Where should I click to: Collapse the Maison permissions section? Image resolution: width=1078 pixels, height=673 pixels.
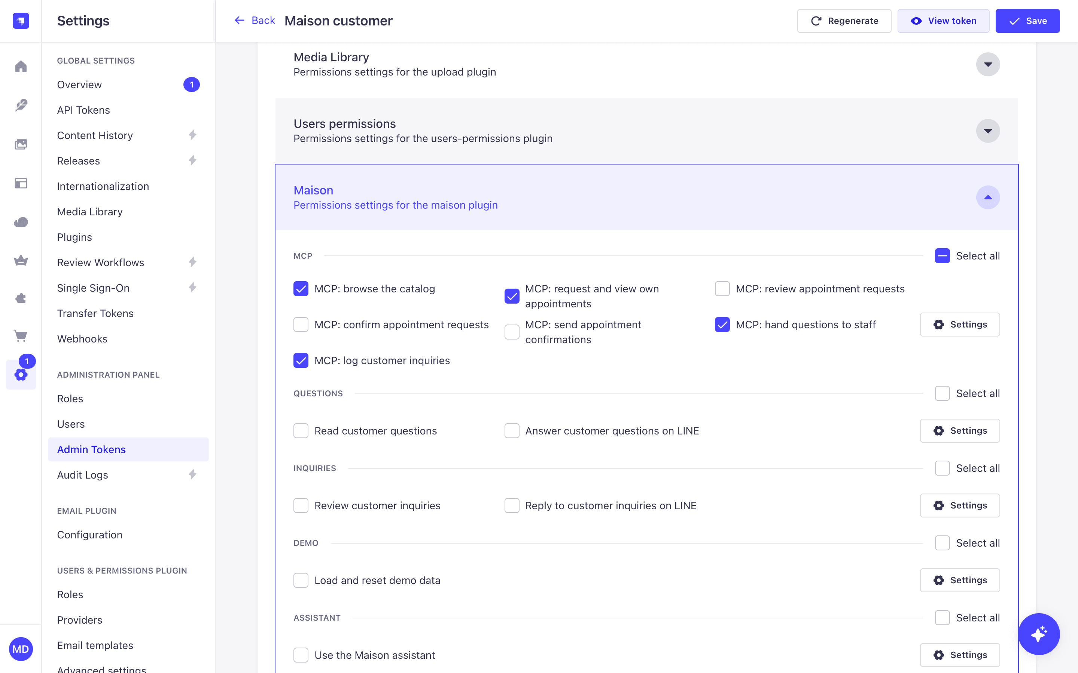[988, 198]
